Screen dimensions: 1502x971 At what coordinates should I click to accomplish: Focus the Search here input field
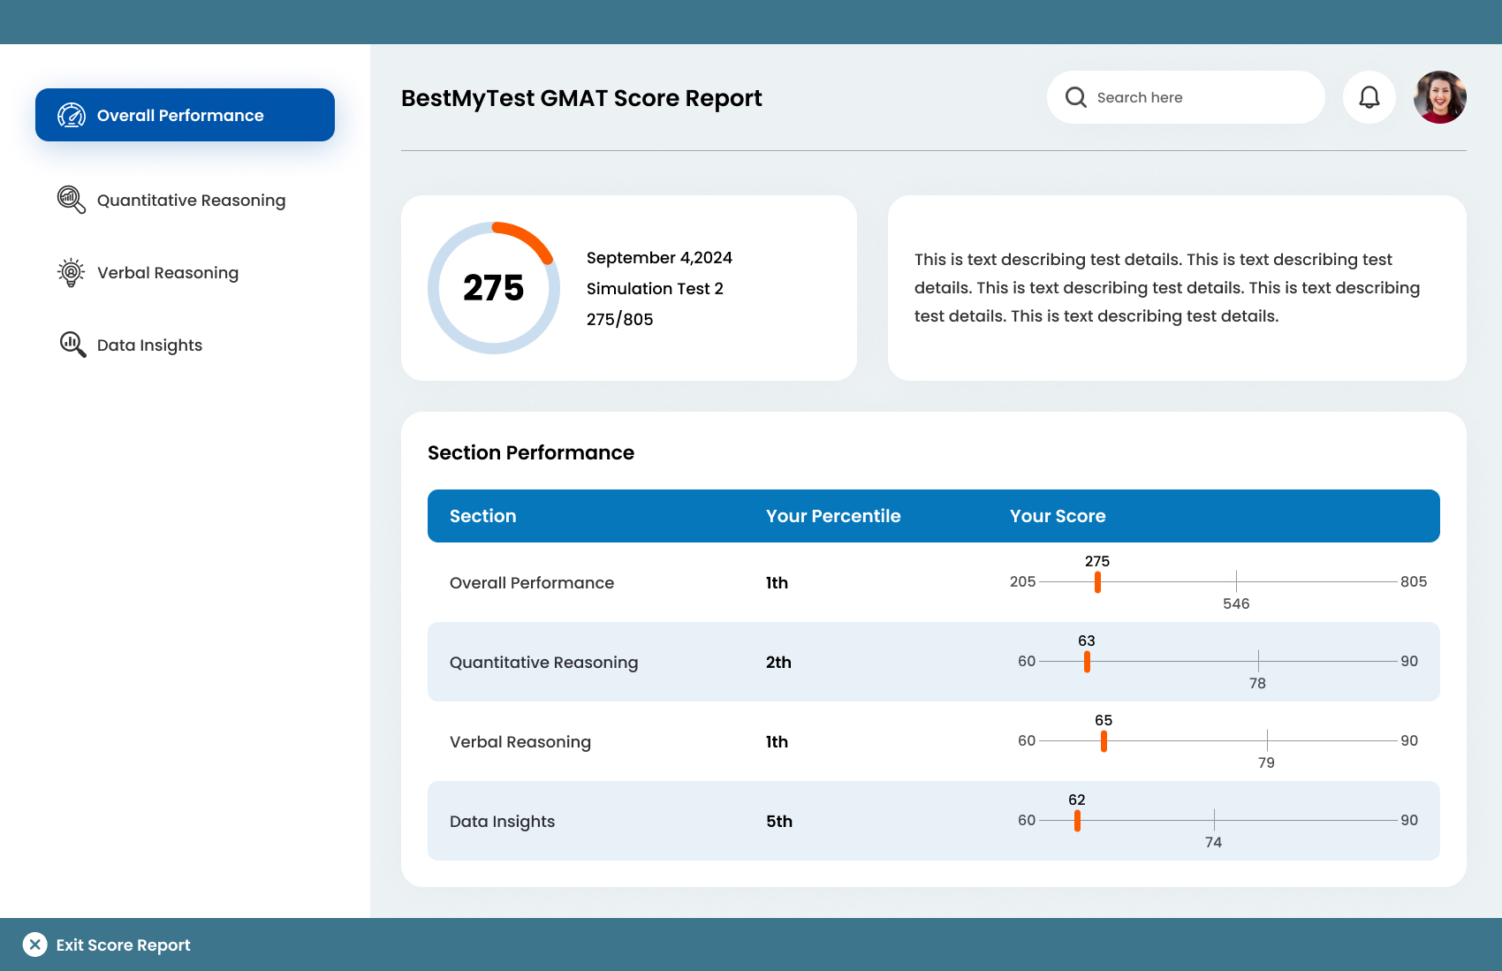click(1186, 97)
